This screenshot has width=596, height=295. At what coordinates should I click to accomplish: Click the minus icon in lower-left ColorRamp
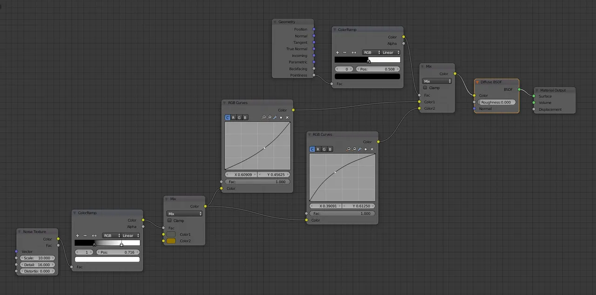(85, 236)
